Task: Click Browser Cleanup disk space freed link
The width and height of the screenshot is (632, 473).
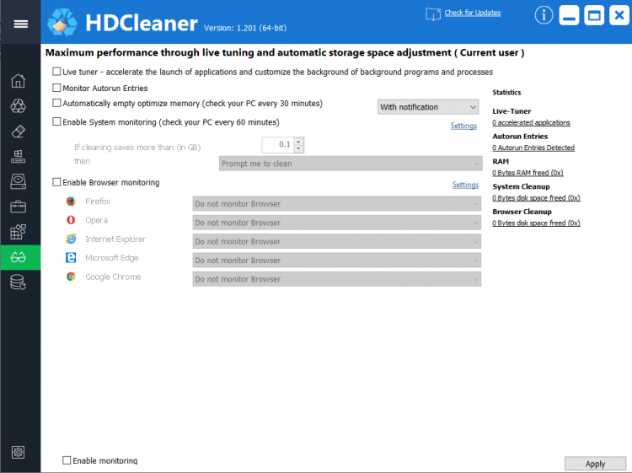Action: pos(536,223)
